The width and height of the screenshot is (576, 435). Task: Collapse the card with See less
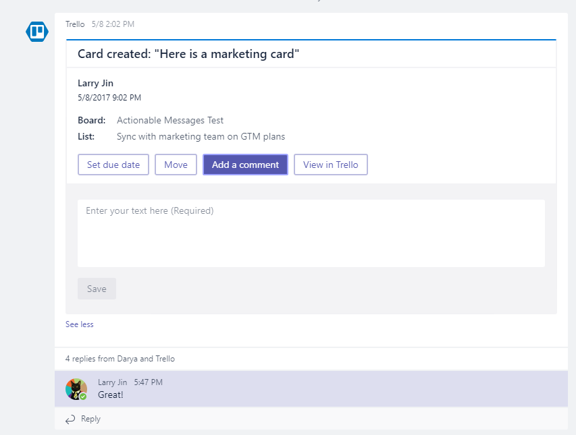80,324
